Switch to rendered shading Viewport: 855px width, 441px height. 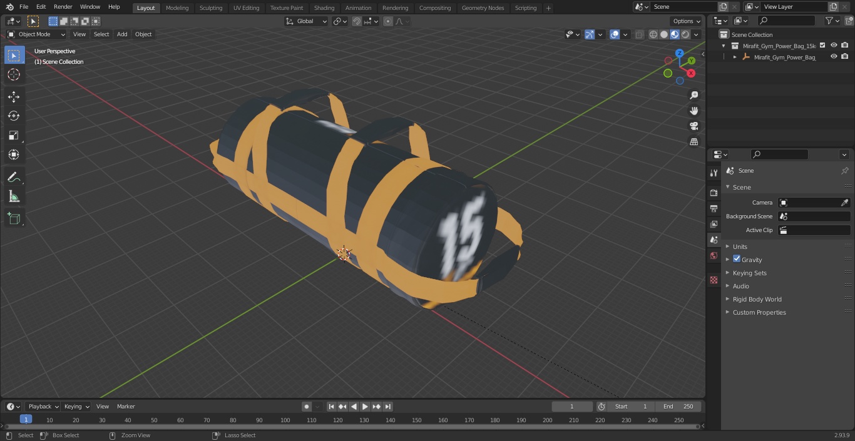(685, 34)
